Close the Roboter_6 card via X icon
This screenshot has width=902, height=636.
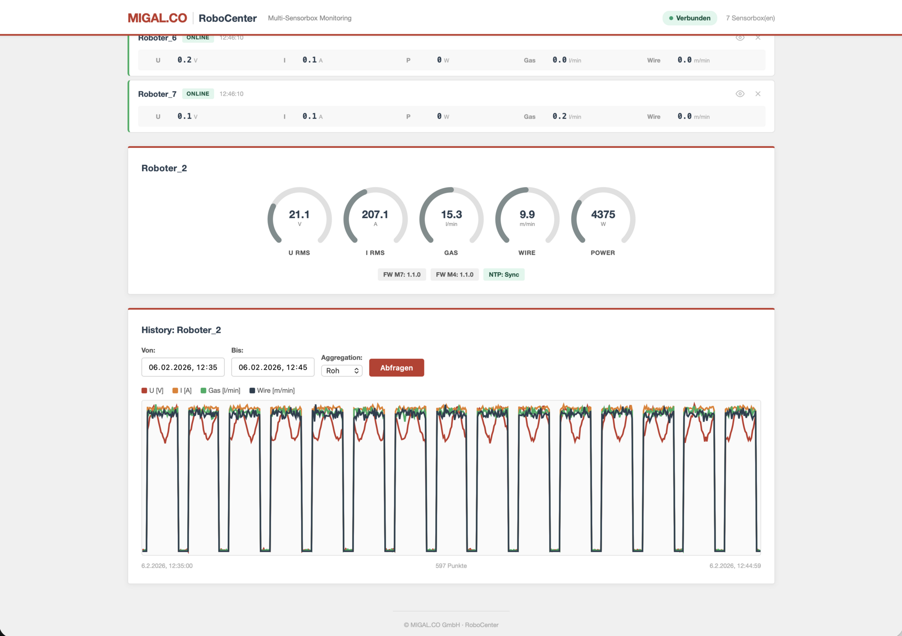(x=758, y=38)
